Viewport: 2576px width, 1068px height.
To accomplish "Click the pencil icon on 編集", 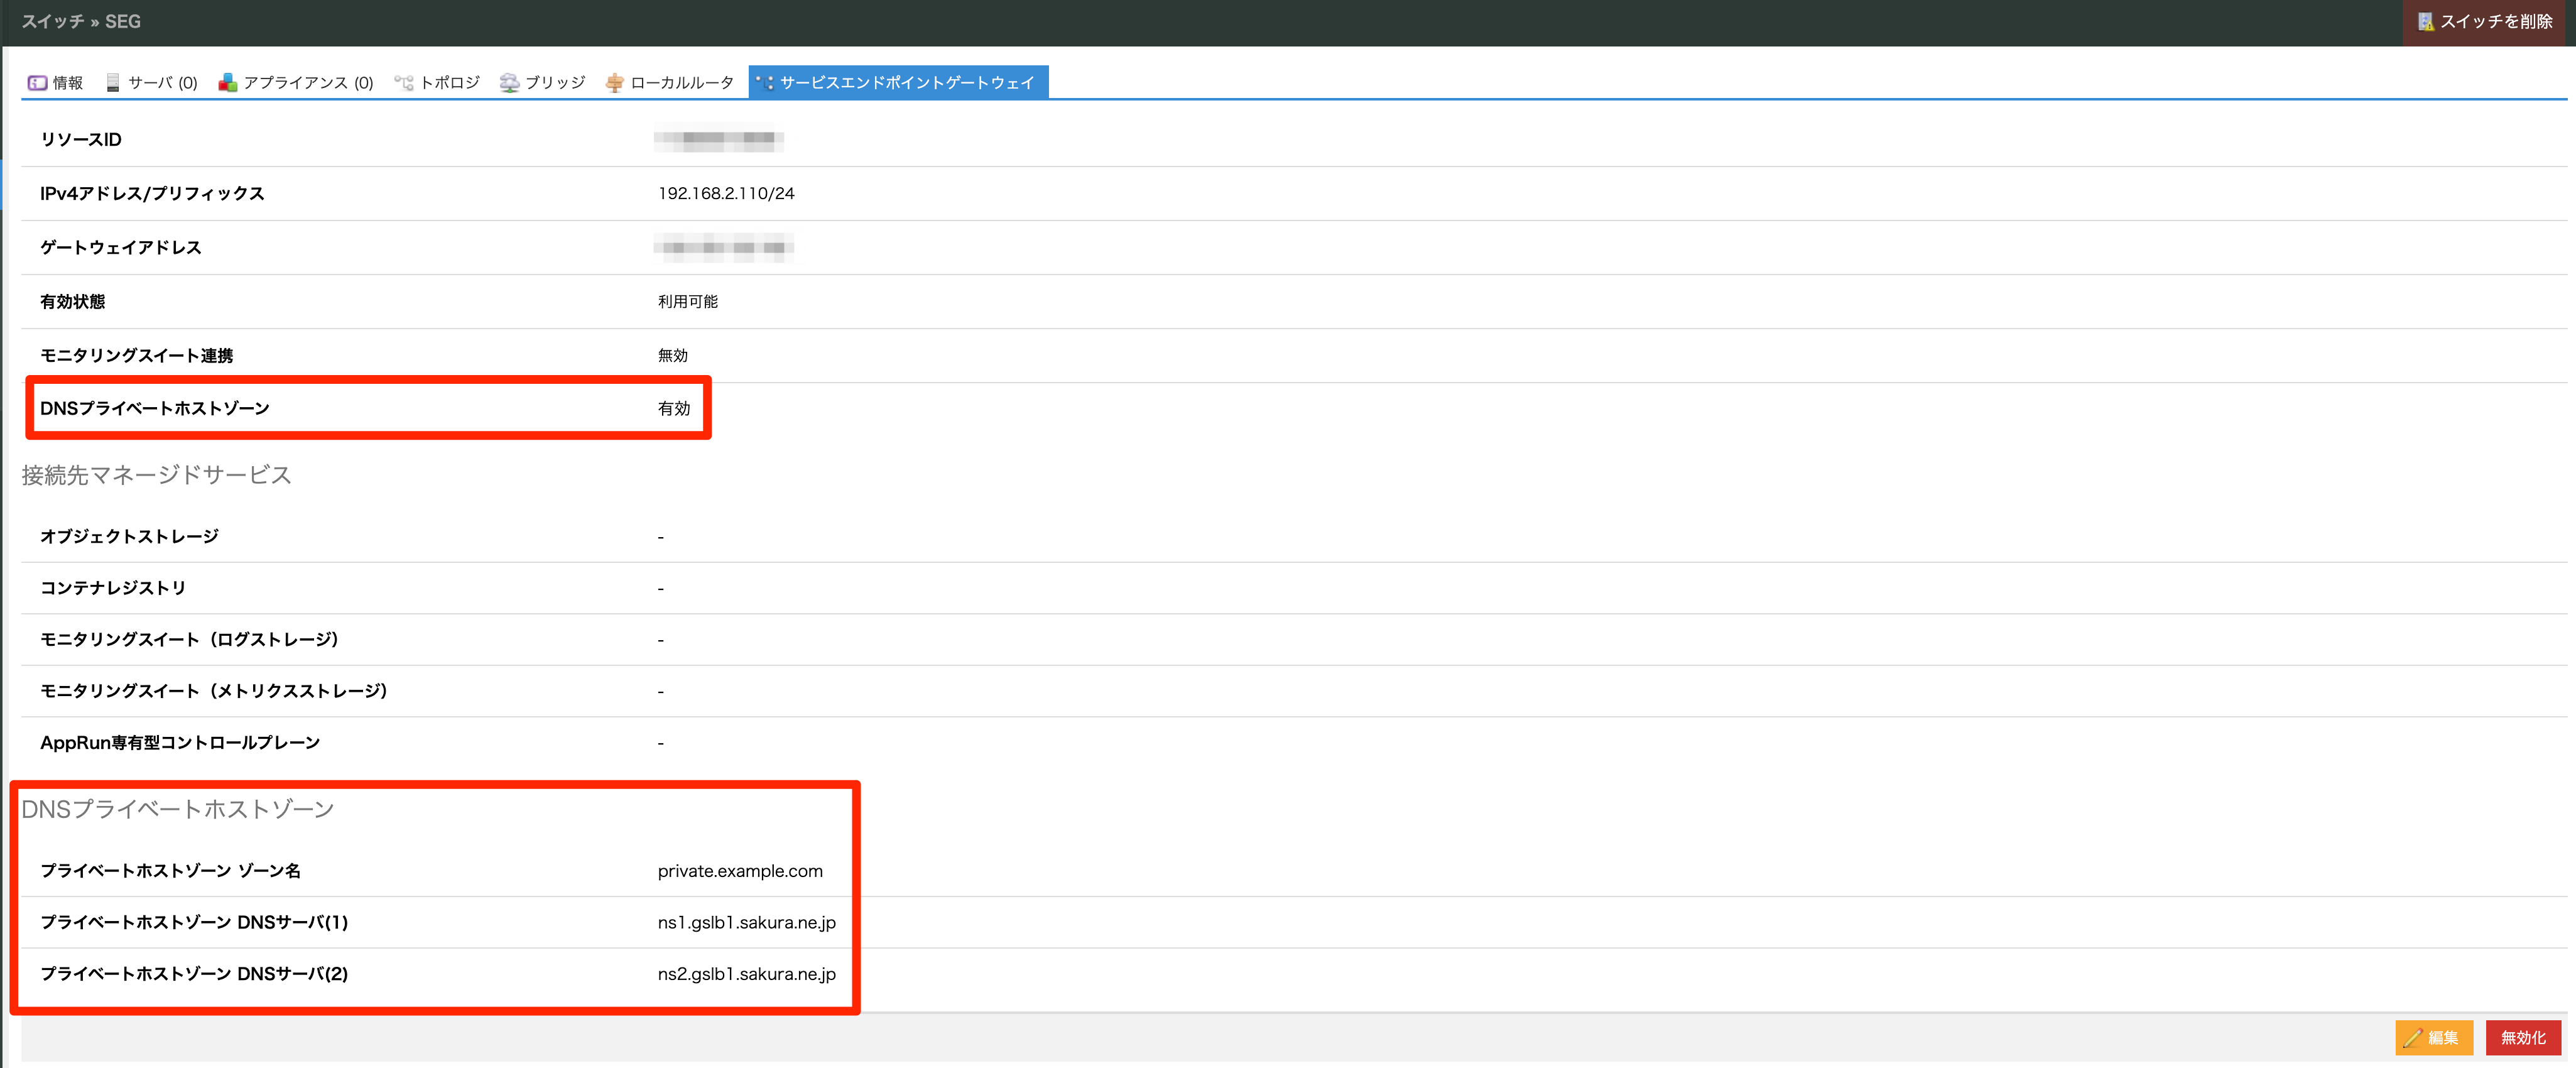I will click(2412, 1038).
